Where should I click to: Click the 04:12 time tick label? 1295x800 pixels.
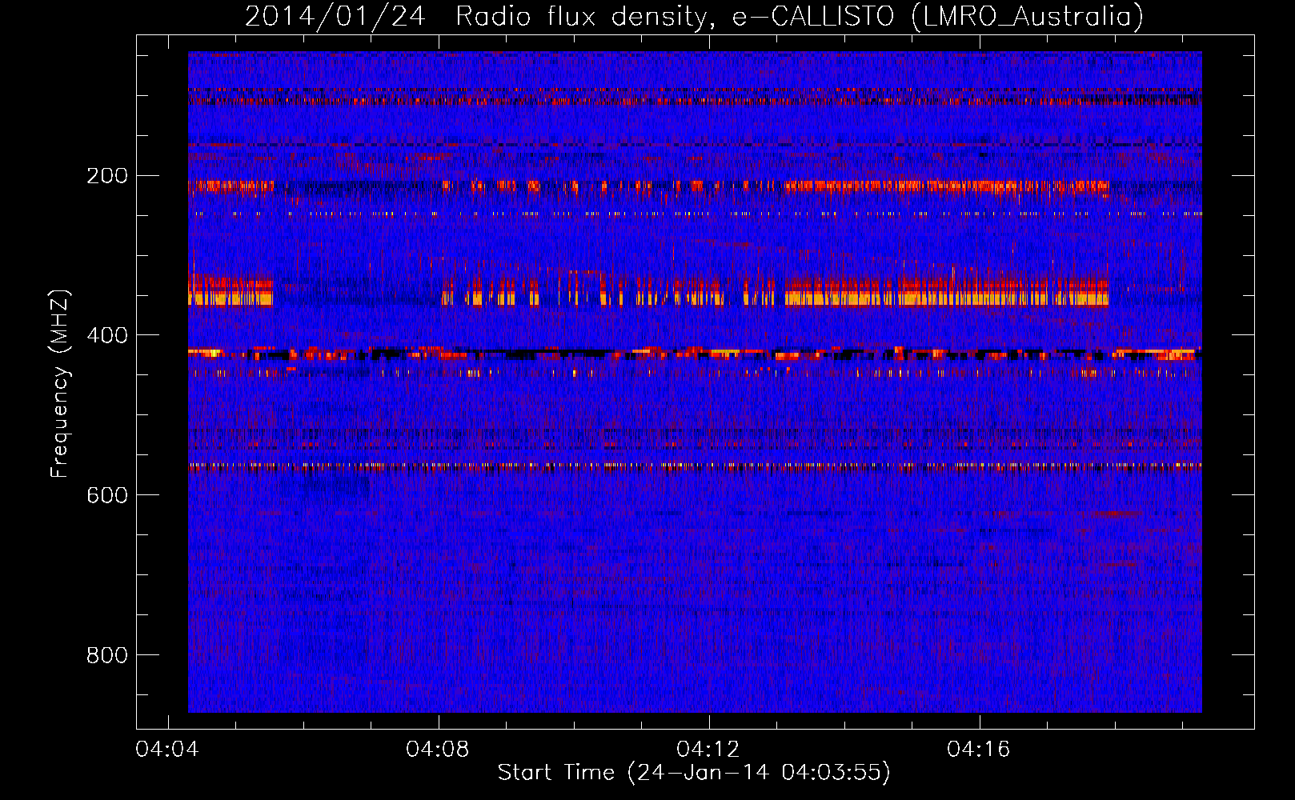[708, 750]
